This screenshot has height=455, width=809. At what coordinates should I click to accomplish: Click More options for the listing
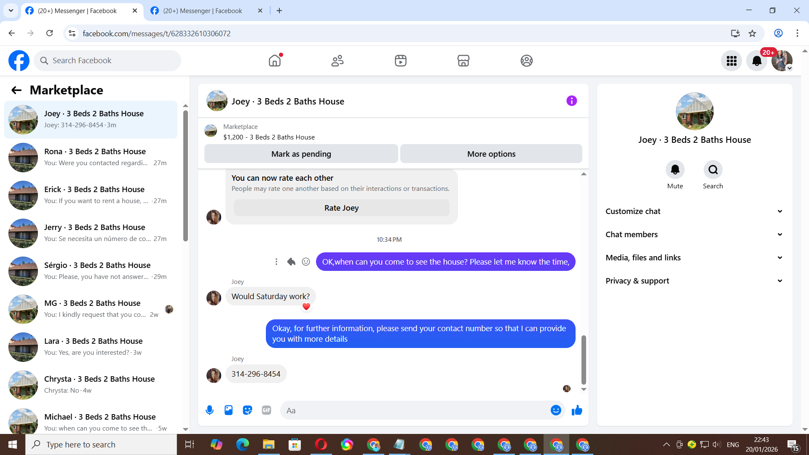(491, 154)
